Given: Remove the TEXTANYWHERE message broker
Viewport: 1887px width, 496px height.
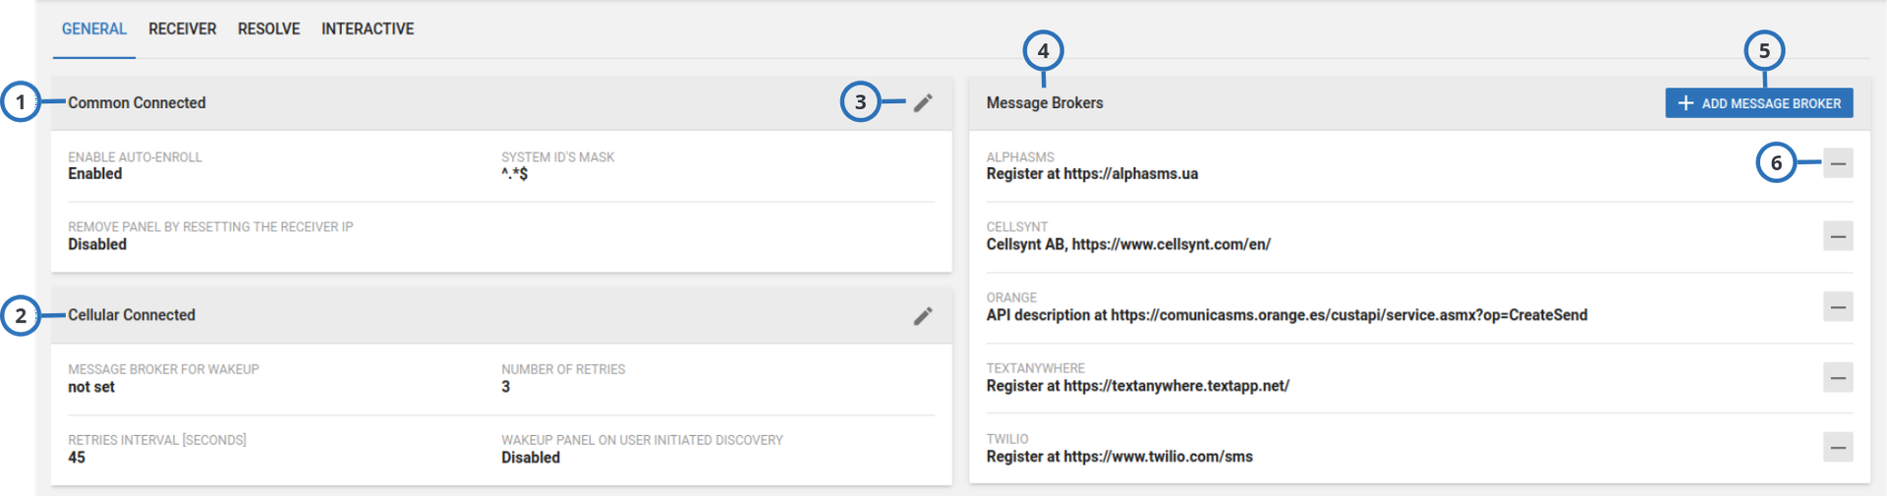Looking at the screenshot, I should coord(1838,378).
